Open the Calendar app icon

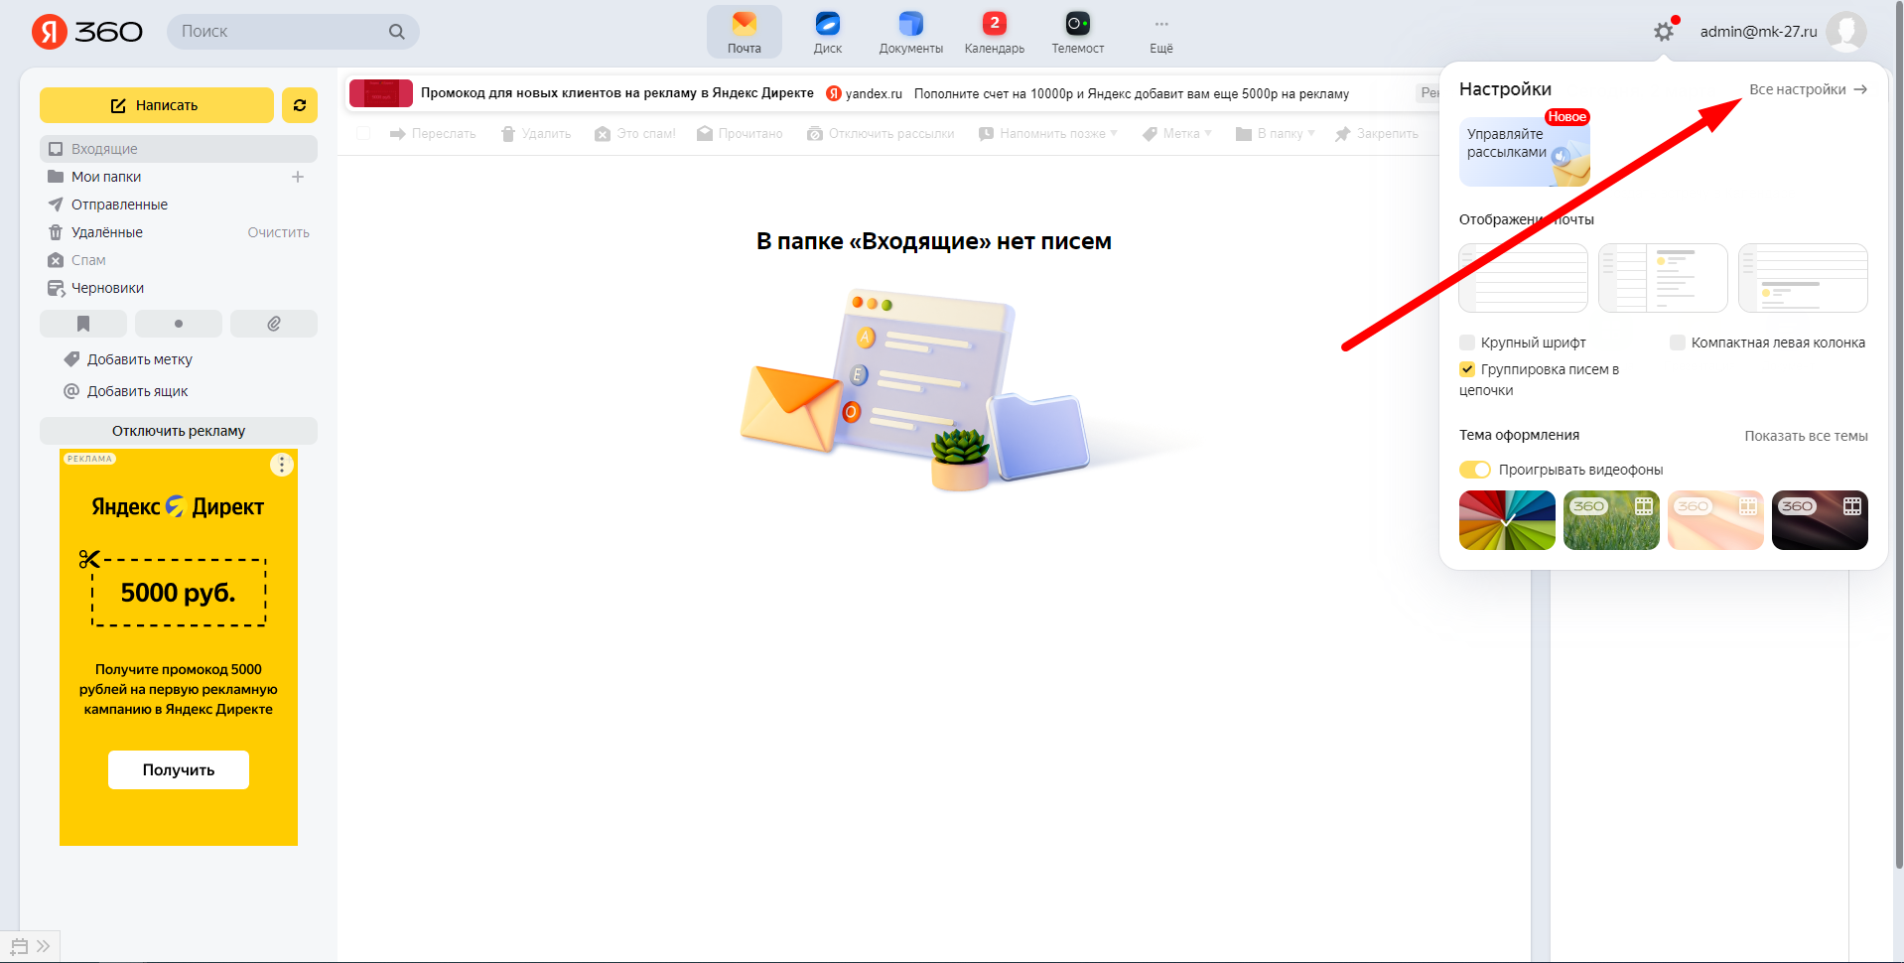[994, 32]
